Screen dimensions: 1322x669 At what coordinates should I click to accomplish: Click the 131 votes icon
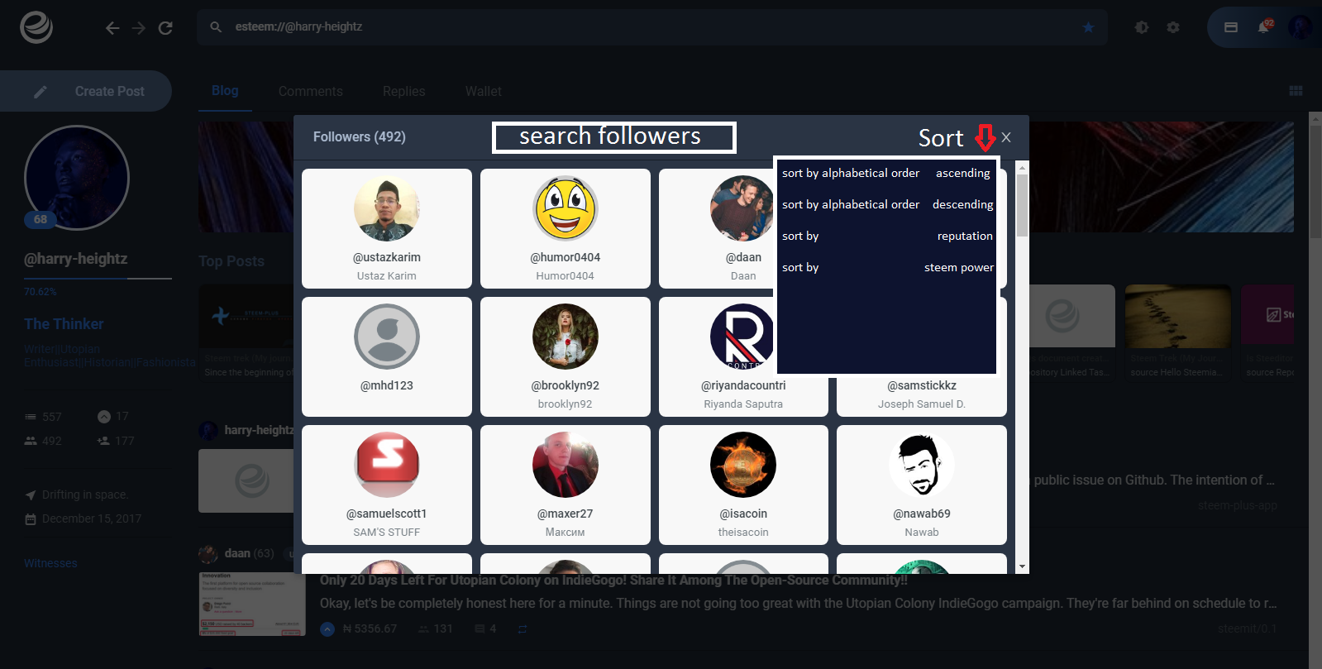(423, 629)
